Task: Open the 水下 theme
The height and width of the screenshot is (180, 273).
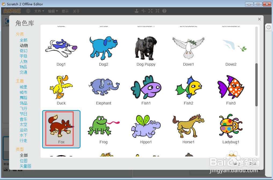Action: point(24,135)
